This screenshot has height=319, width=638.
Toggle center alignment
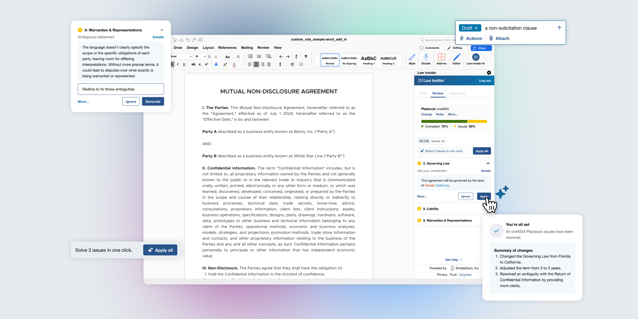tap(256, 64)
